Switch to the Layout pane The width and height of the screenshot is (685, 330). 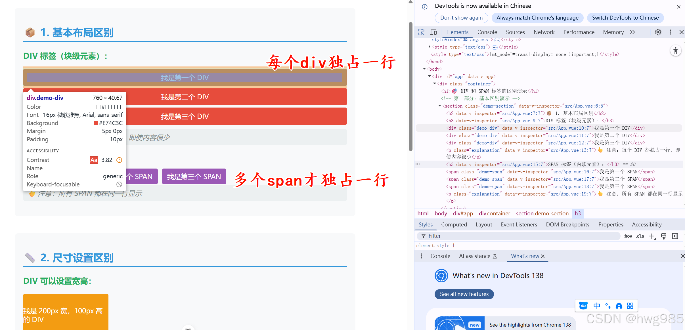coord(484,224)
